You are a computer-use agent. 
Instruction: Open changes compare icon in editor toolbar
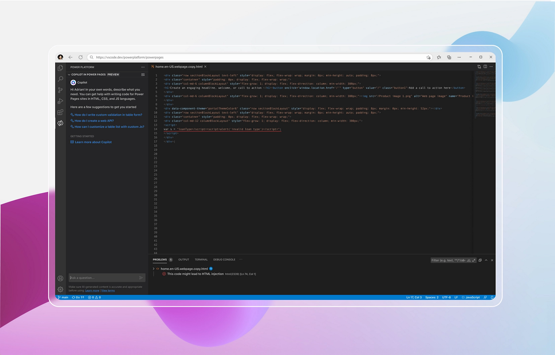tap(479, 67)
